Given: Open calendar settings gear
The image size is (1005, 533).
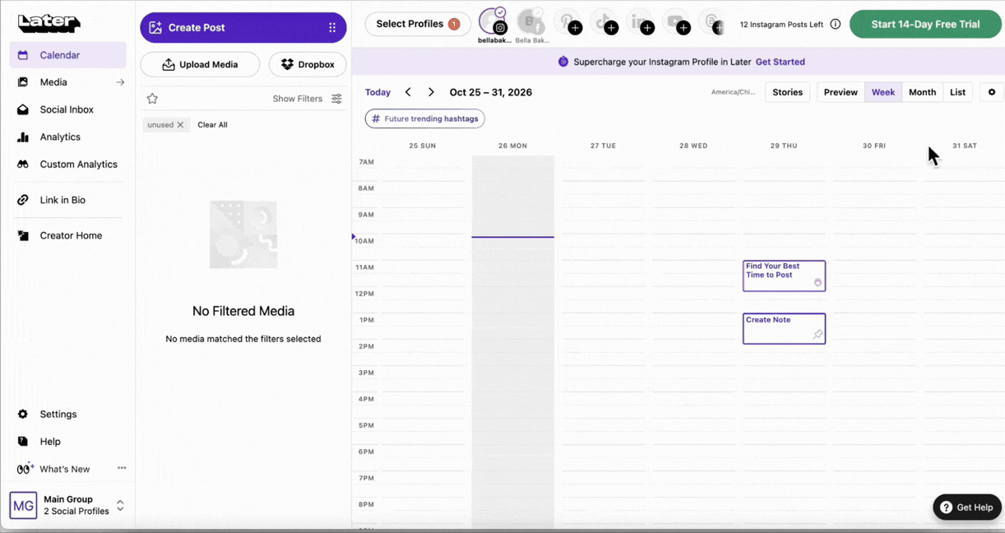Looking at the screenshot, I should (x=992, y=92).
